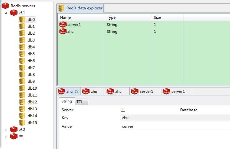Image resolution: width=230 pixels, height=149 pixels.
Task: Click the db13 database cylinder icon
Action: tap(22, 109)
